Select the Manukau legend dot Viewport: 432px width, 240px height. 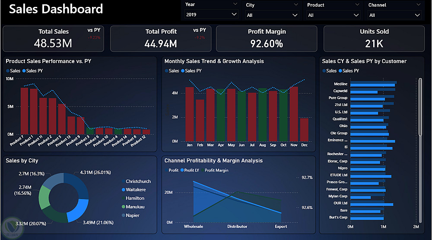coord(124,207)
